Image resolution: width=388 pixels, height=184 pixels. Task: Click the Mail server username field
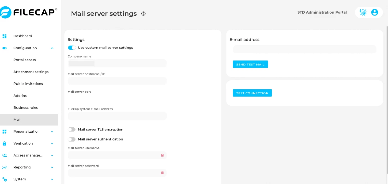click(x=117, y=155)
